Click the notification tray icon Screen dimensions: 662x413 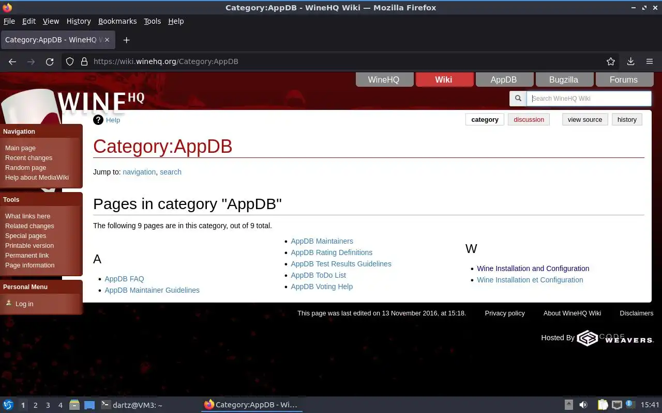[x=630, y=404]
